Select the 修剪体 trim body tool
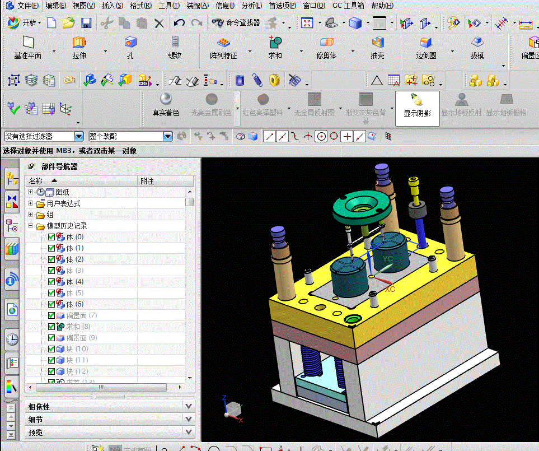 (x=326, y=48)
